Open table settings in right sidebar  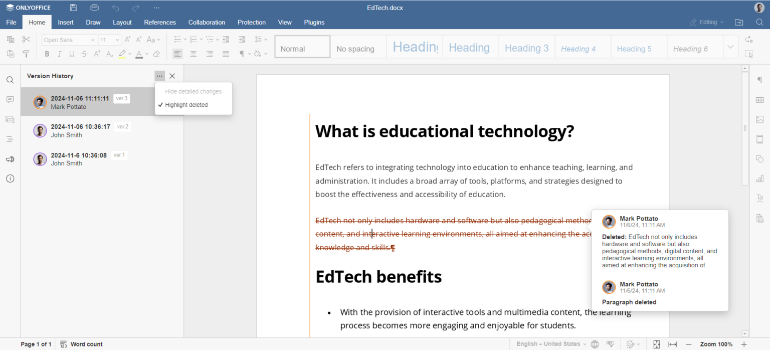(760, 100)
